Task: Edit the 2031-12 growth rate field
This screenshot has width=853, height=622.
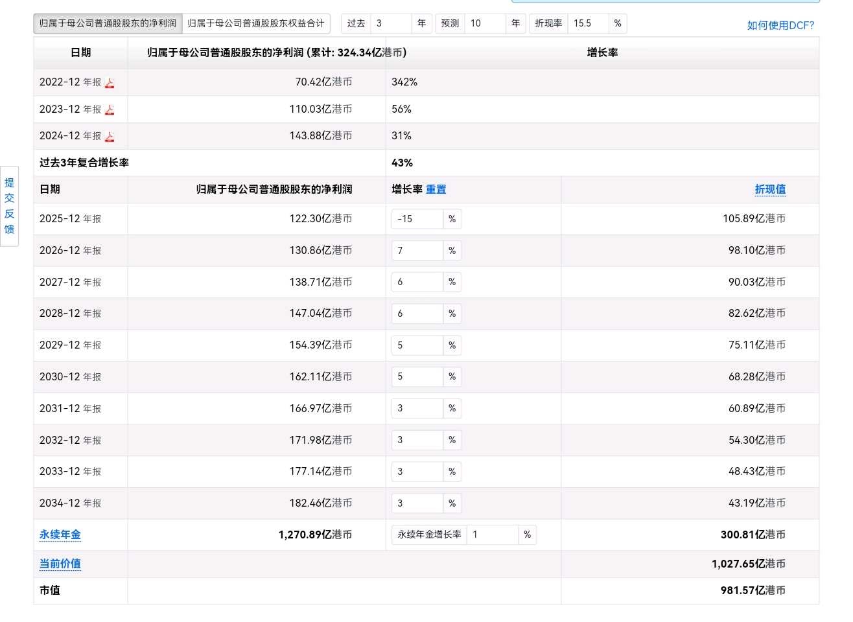Action: pyautogui.click(x=417, y=408)
